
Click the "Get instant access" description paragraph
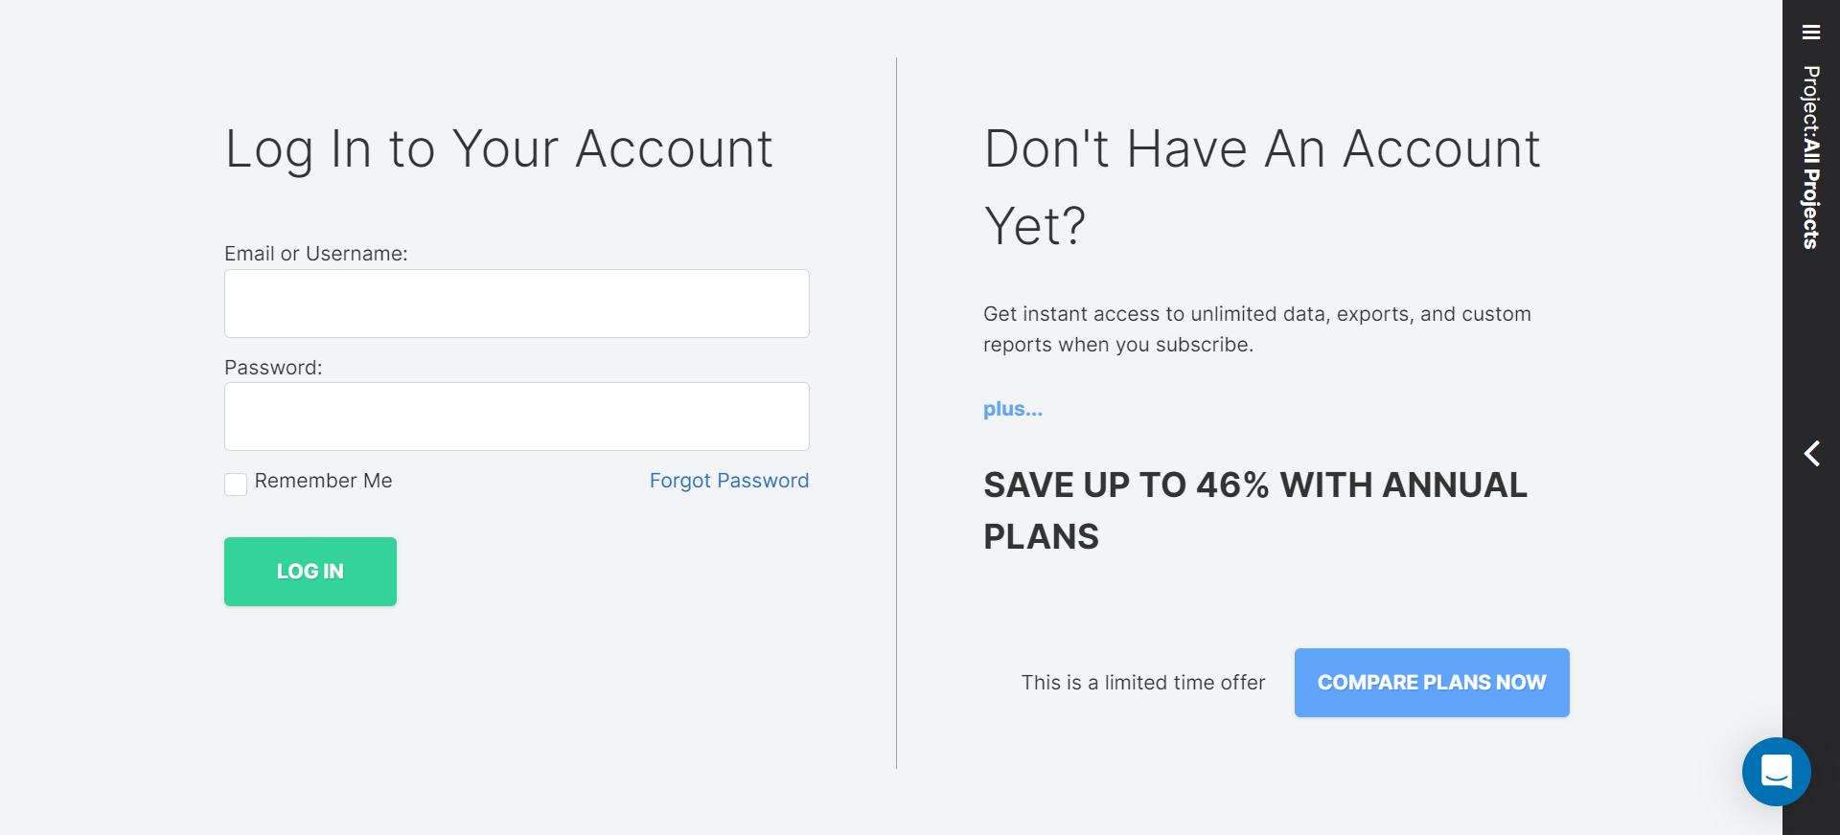point(1256,329)
